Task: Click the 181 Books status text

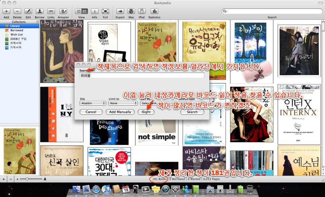Action: click(x=160, y=179)
